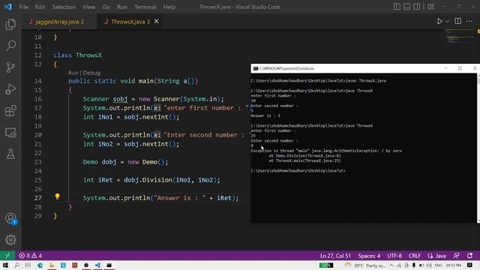
Task: Toggle the primary side bar layout
Action: point(397,7)
